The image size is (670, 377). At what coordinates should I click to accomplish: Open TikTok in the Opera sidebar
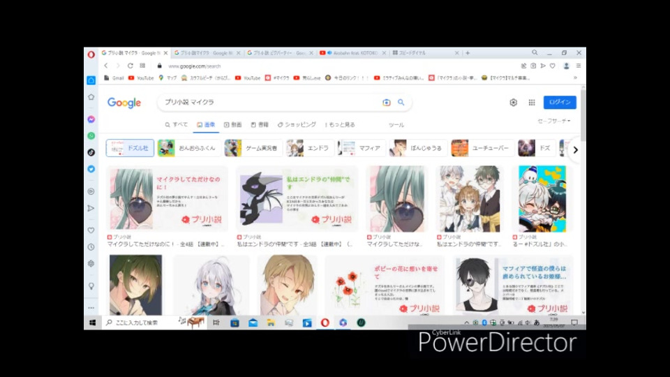(x=91, y=152)
